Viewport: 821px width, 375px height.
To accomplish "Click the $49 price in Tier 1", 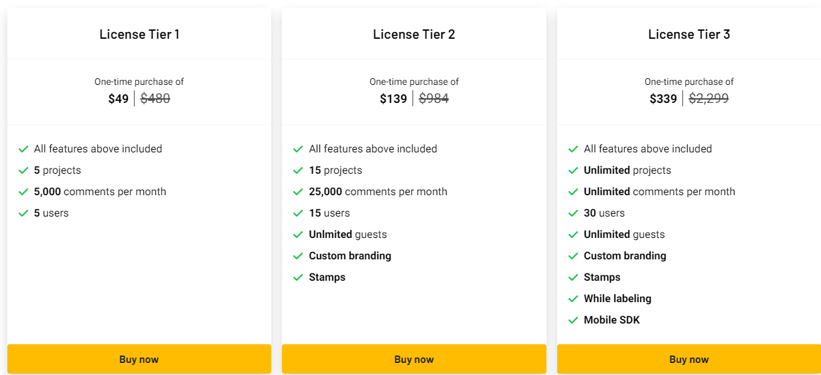I will pyautogui.click(x=119, y=99).
